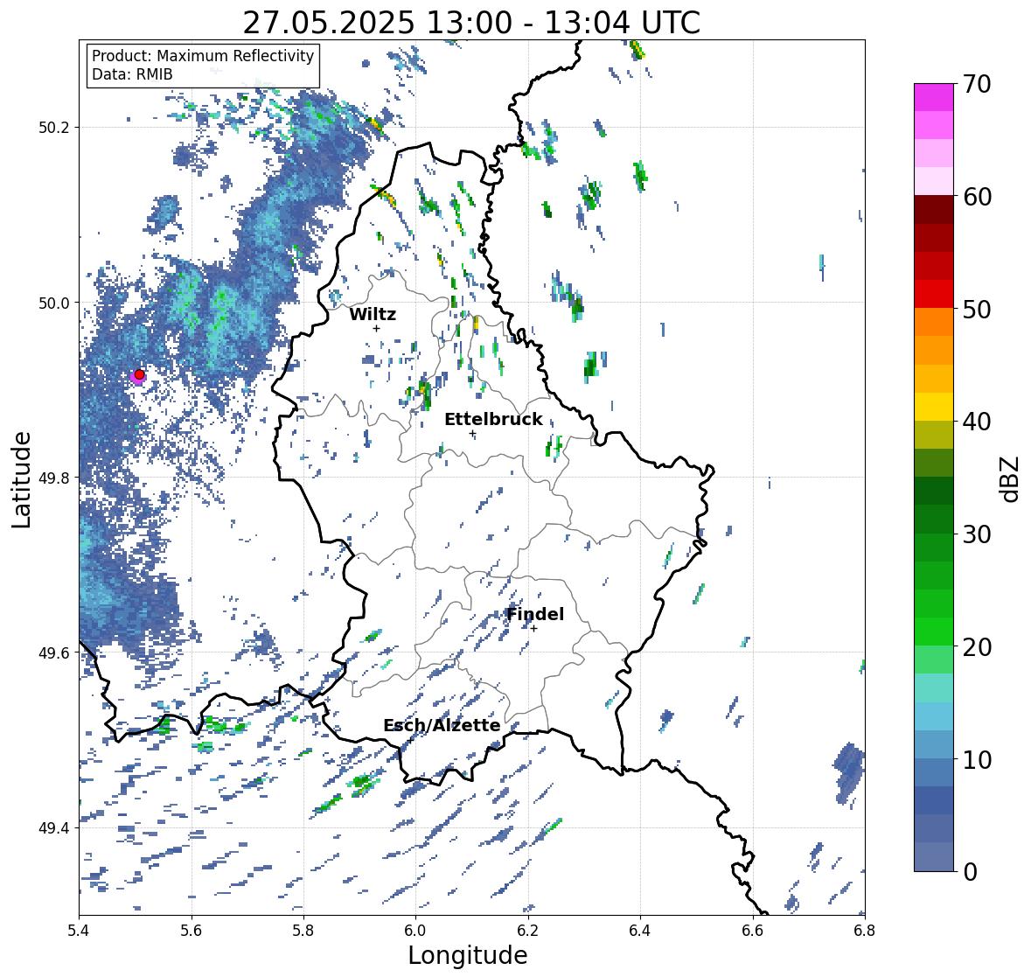This screenshot has height=977, width=1031.
Task: Click the longitude tick label 6.2
Action: (528, 931)
